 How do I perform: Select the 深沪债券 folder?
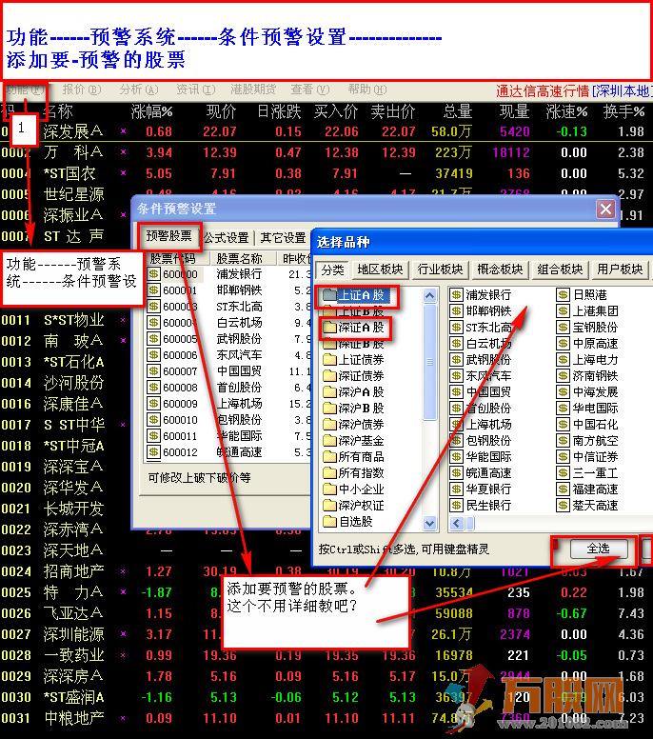pyautogui.click(x=354, y=424)
